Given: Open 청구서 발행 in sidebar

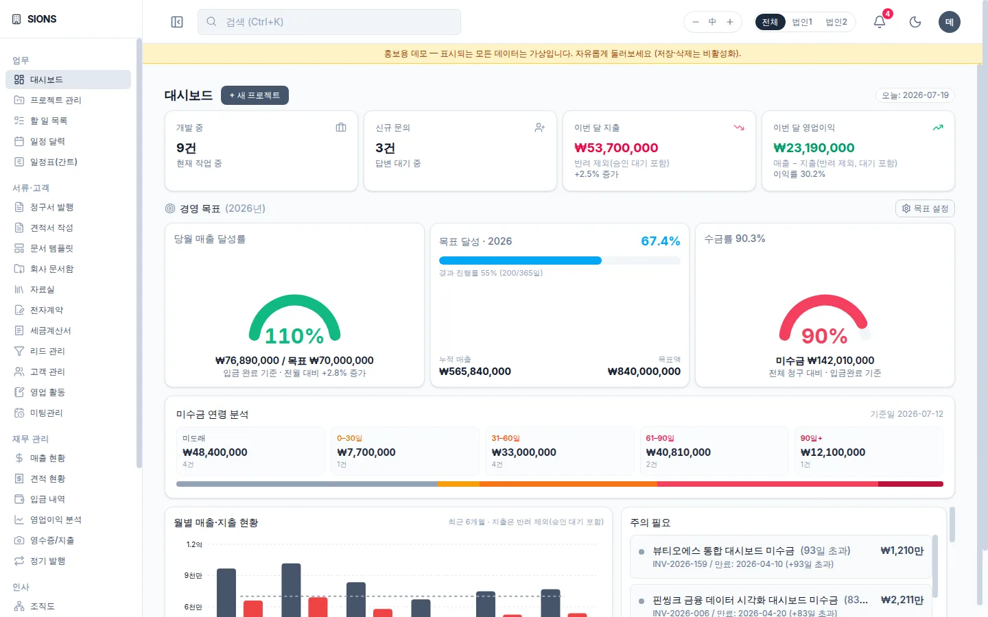Looking at the screenshot, I should pos(68,207).
